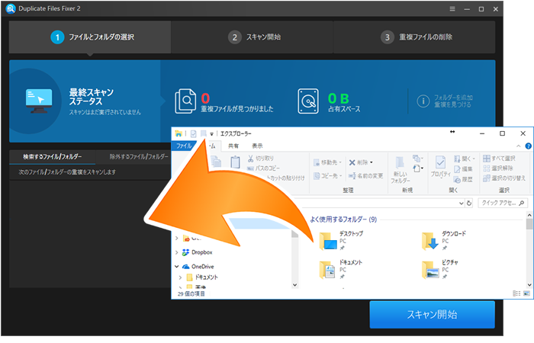The image size is (534, 343).
Task: Click the クイック アクセス search field
Action: click(502, 204)
